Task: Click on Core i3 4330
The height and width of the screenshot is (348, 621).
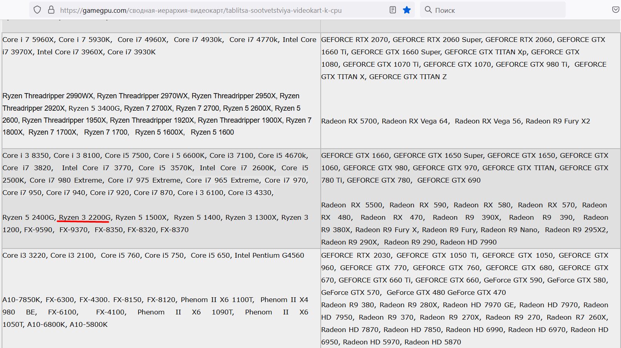Action: (250, 193)
